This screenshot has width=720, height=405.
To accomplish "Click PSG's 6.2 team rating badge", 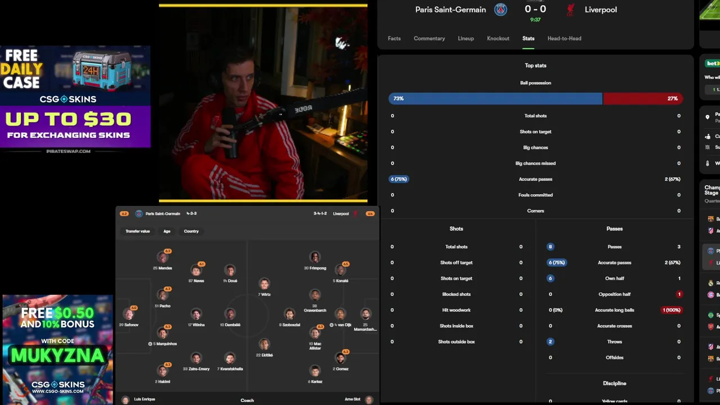I will point(124,214).
